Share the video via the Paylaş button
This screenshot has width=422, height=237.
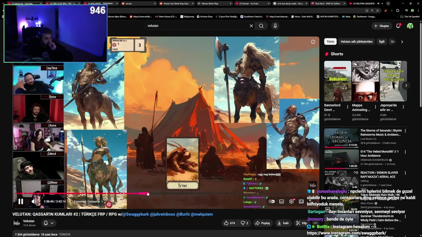point(262,223)
